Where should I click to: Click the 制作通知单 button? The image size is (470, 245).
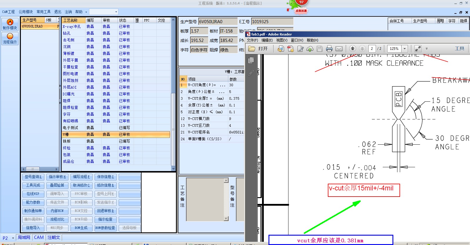coord(33,211)
